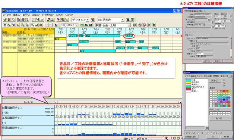The image size is (234, 140).
Task: Select the 状態色 tab in color dialog
Action: [216, 76]
